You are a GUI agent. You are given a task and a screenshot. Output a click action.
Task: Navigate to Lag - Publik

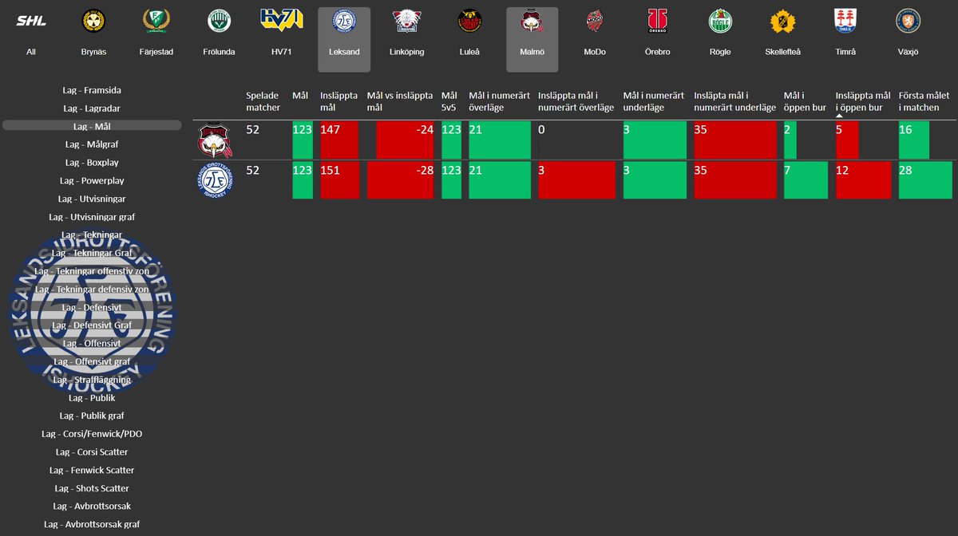[92, 397]
